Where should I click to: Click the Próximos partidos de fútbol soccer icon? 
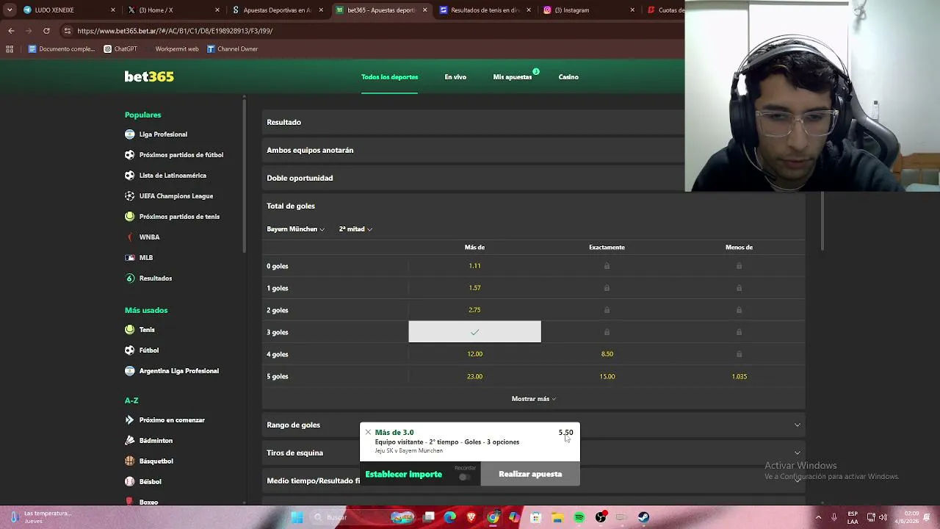point(130,155)
